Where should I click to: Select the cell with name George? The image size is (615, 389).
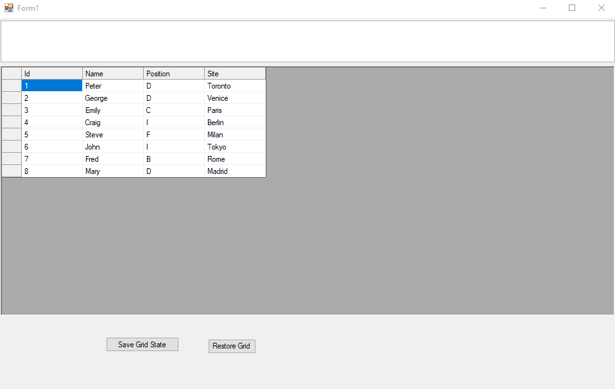click(113, 98)
